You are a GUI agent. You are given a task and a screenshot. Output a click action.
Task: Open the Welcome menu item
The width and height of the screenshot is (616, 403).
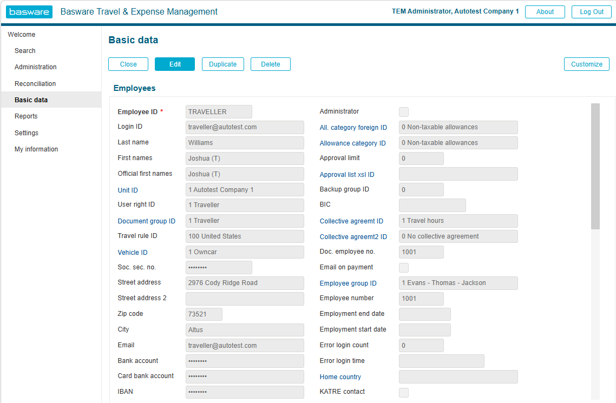[x=21, y=35]
